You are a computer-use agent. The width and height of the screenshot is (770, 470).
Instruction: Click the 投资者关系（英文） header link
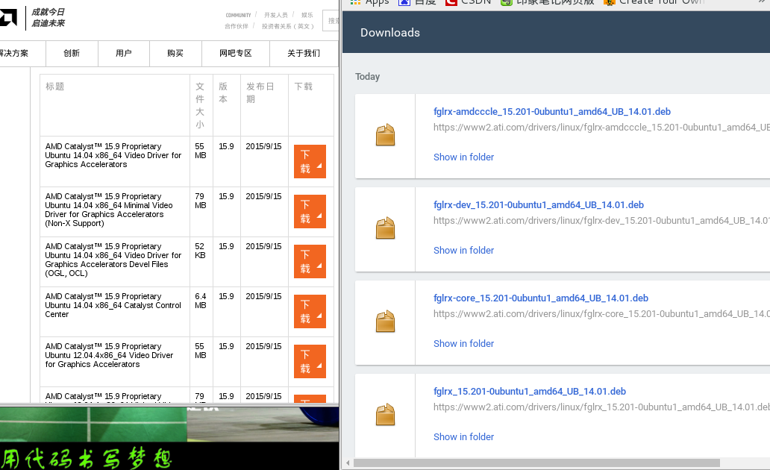(x=288, y=27)
